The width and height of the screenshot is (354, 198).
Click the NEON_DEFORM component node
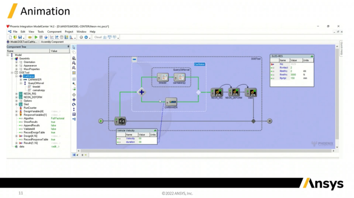pyautogui.click(x=234, y=92)
